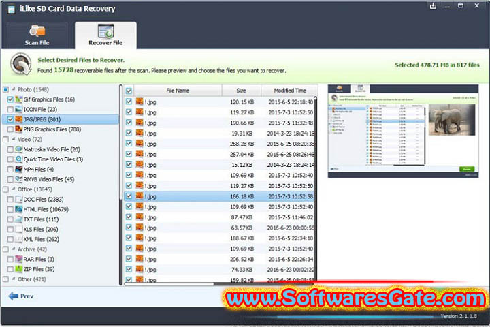Viewport: 490px width, 327px height.
Task: Click the XLS Files icon
Action: point(19,230)
